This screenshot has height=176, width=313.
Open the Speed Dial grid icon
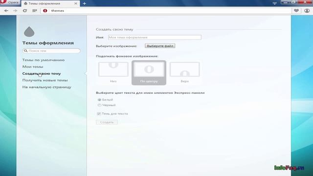click(x=35, y=11)
